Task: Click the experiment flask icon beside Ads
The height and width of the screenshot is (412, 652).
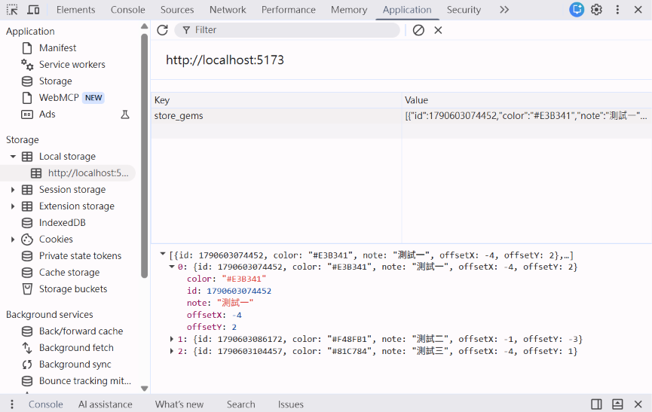Action: (124, 114)
